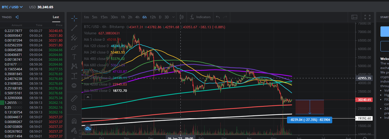Click the MA 120 indicator legend
389x139 pixels.
coord(104,46)
